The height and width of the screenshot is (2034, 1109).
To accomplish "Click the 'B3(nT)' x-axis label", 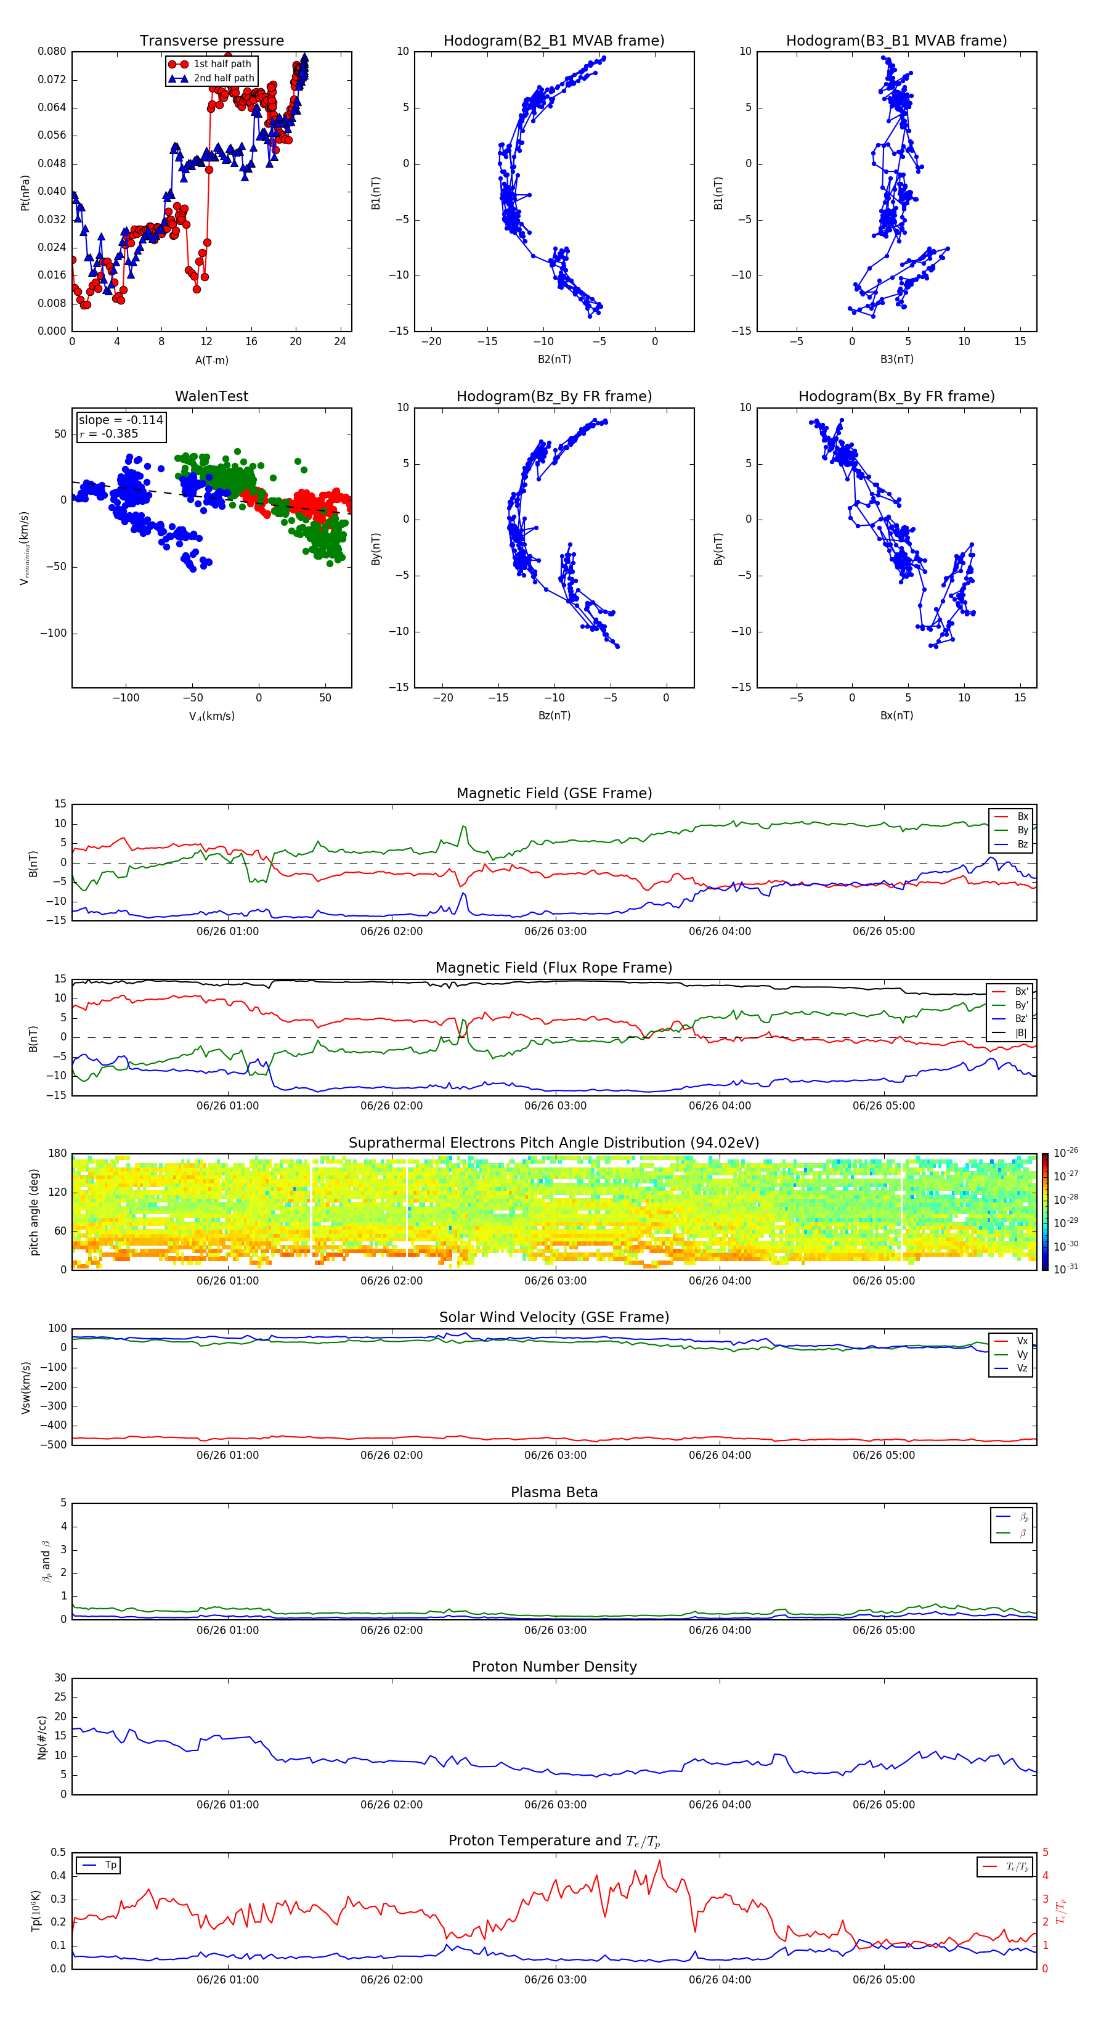I will (896, 360).
